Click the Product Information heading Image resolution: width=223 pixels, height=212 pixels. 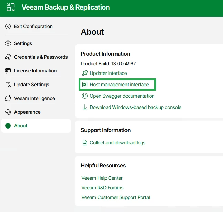point(105,54)
